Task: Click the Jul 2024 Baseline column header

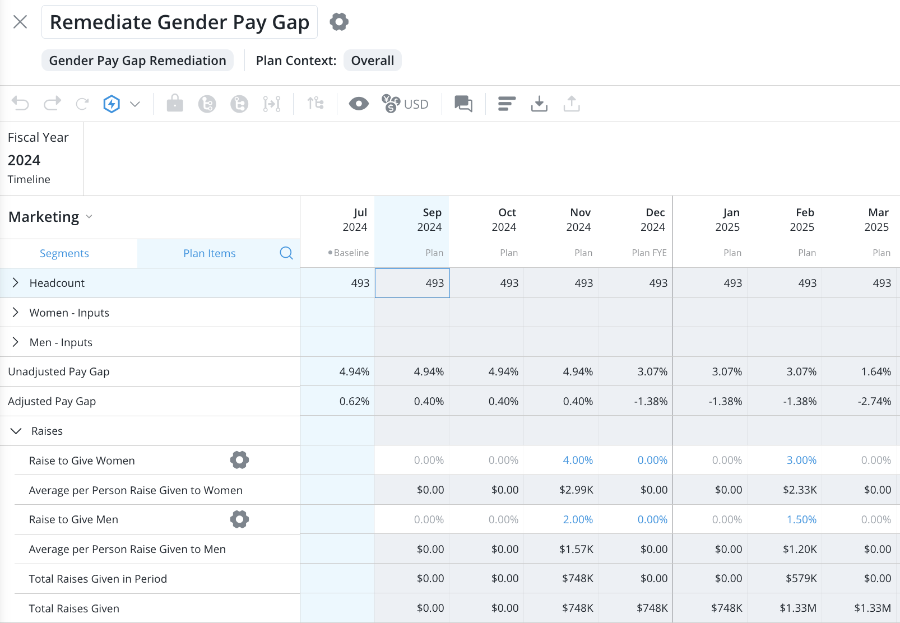Action: 337,232
